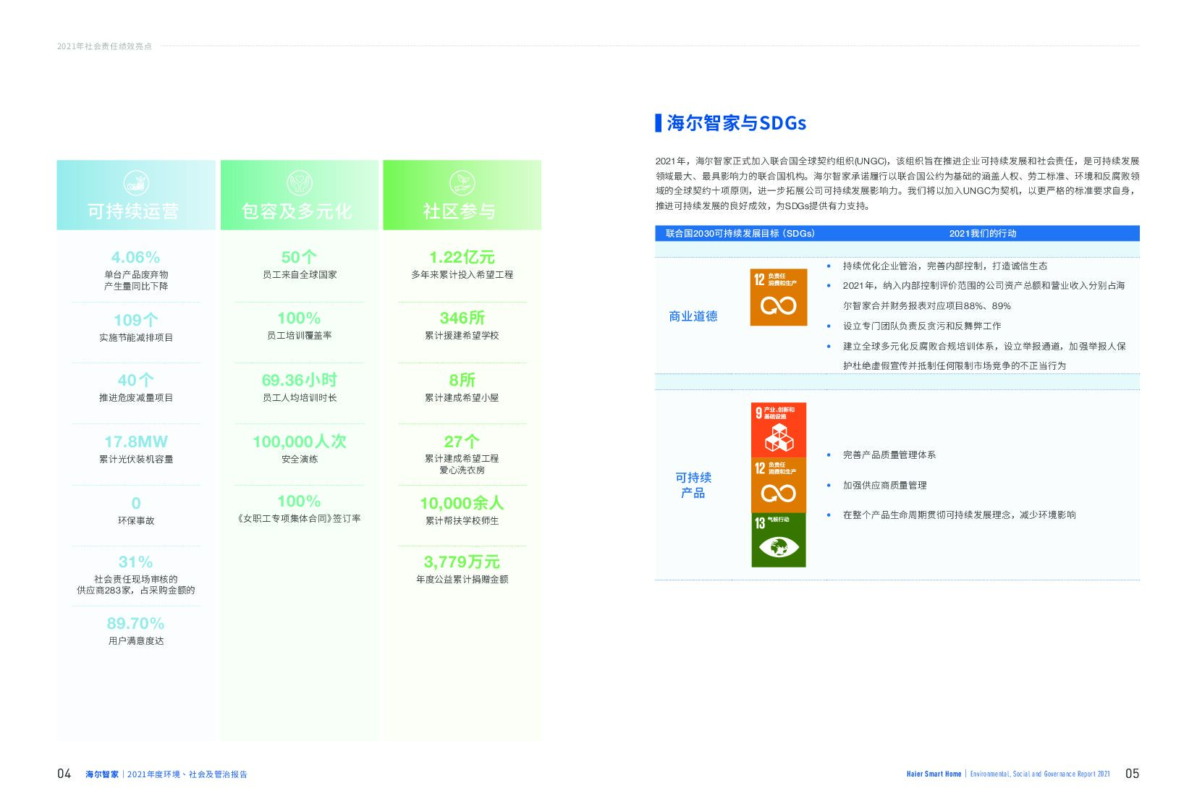Select the 100% above 员工培训覆盖率
Image resolution: width=1197 pixels, height=812 pixels.
click(299, 318)
